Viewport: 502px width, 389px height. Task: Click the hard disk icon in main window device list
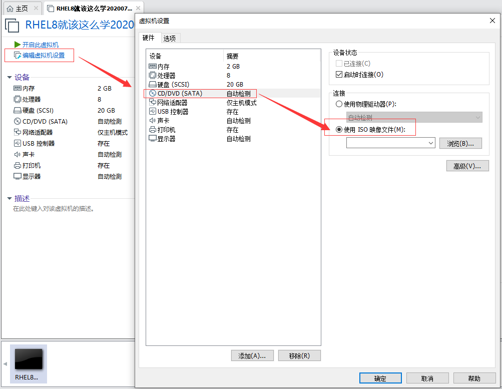click(18, 111)
